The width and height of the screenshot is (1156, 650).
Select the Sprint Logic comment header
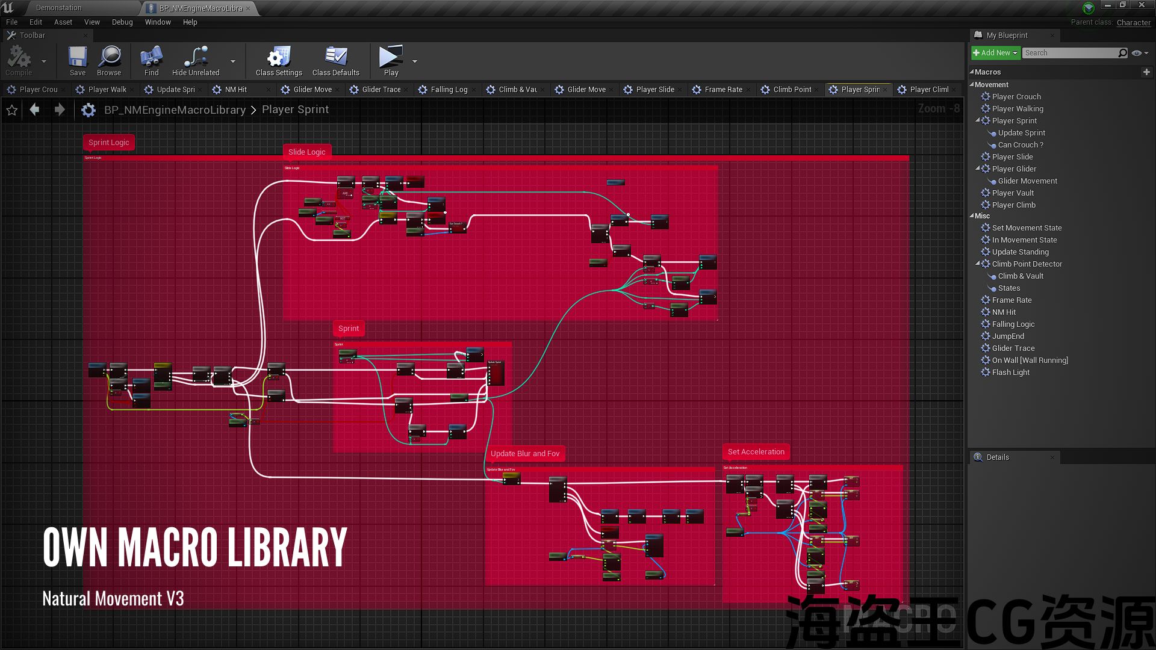click(109, 143)
